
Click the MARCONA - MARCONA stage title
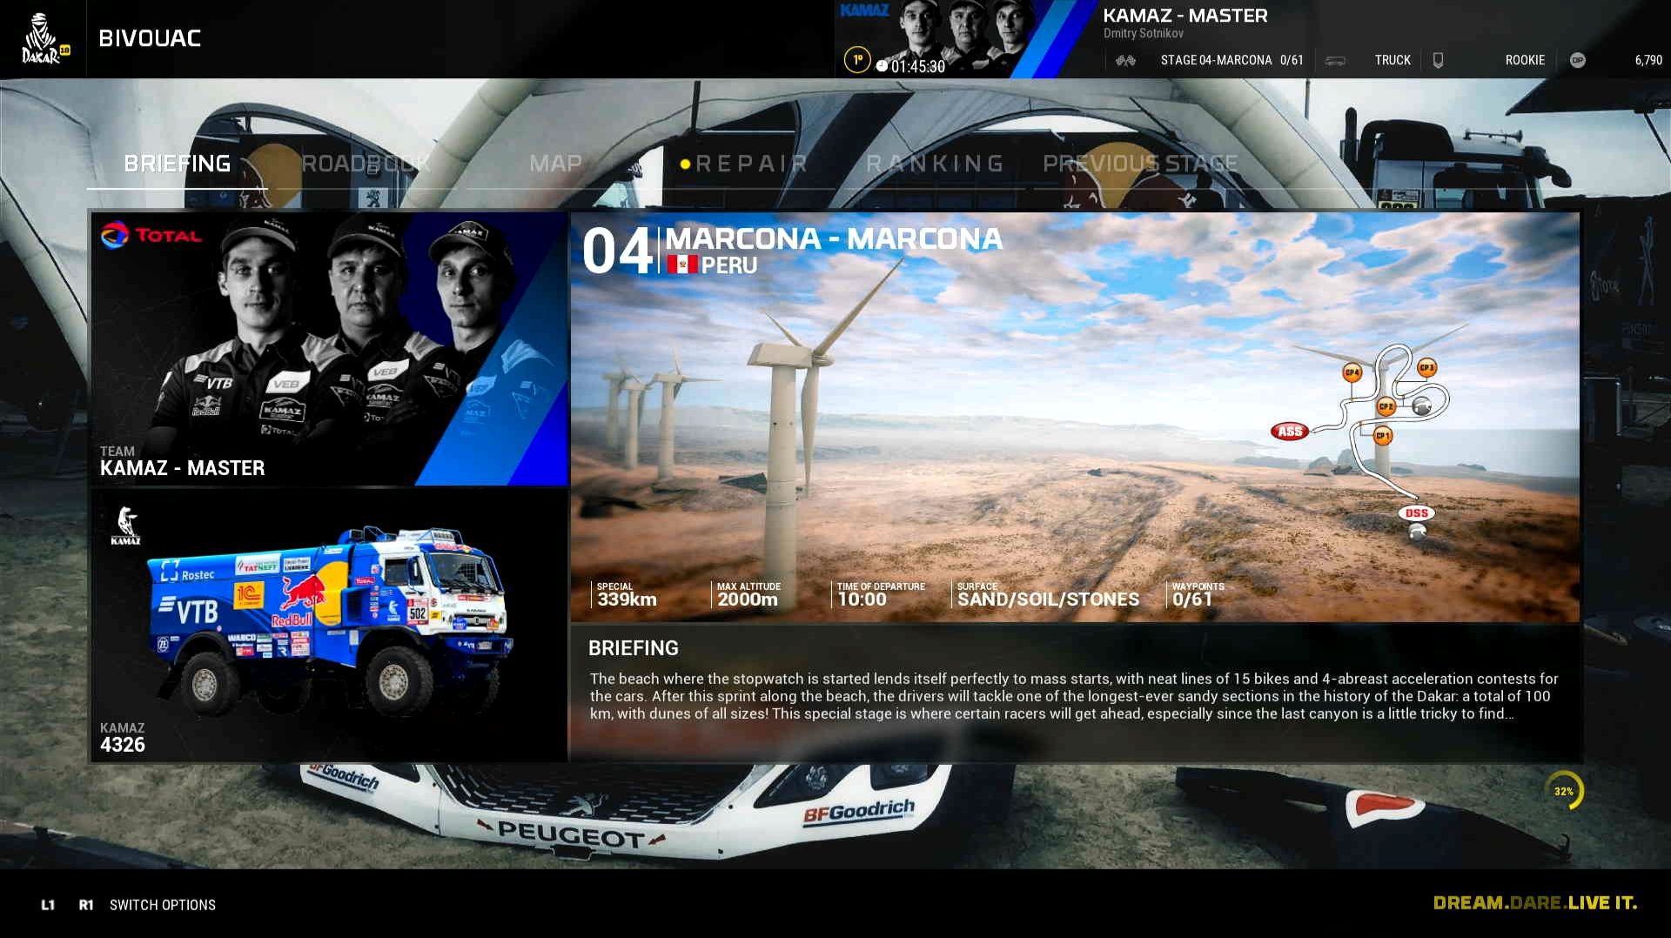point(834,238)
